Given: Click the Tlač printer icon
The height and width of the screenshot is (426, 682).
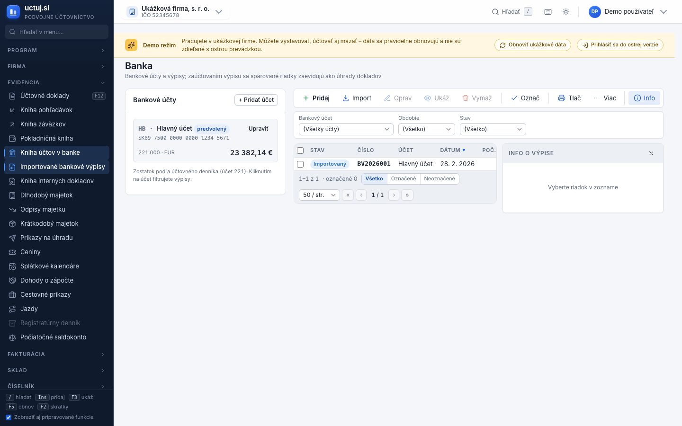Looking at the screenshot, I should tap(562, 98).
